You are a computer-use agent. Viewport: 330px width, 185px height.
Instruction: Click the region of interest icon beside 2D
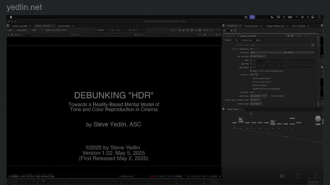(x=200, y=35)
